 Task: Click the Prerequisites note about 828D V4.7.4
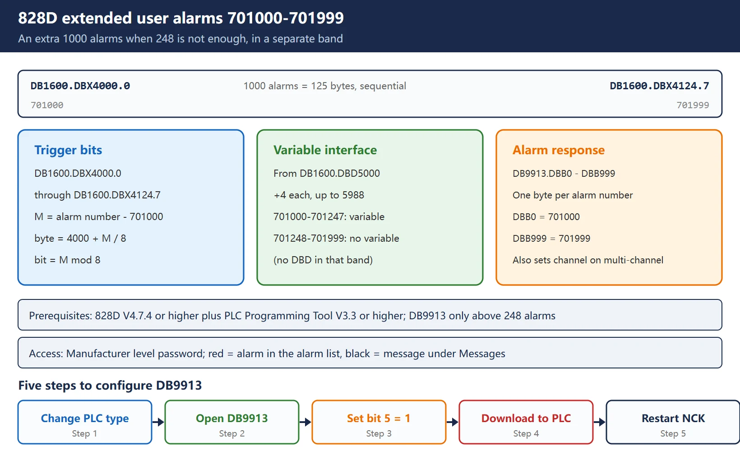pos(370,315)
